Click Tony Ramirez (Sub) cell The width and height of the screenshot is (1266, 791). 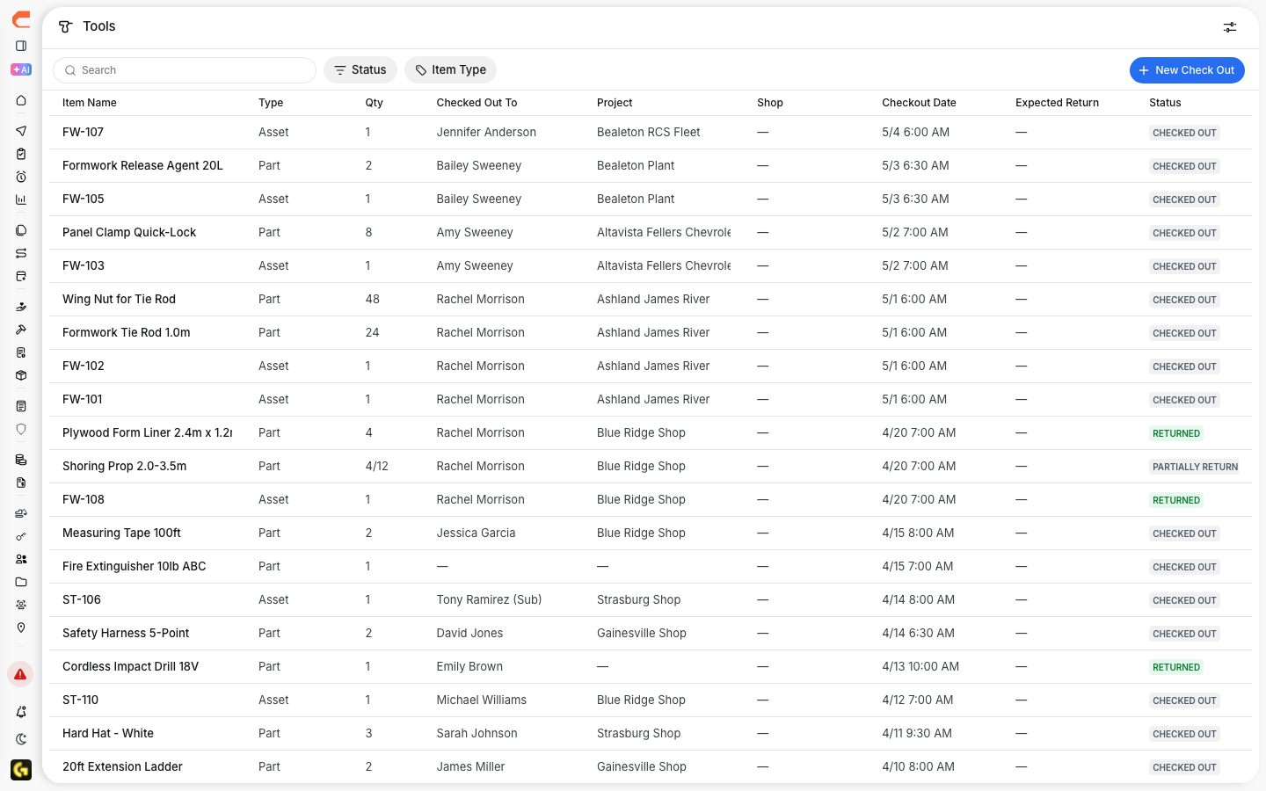489,599
